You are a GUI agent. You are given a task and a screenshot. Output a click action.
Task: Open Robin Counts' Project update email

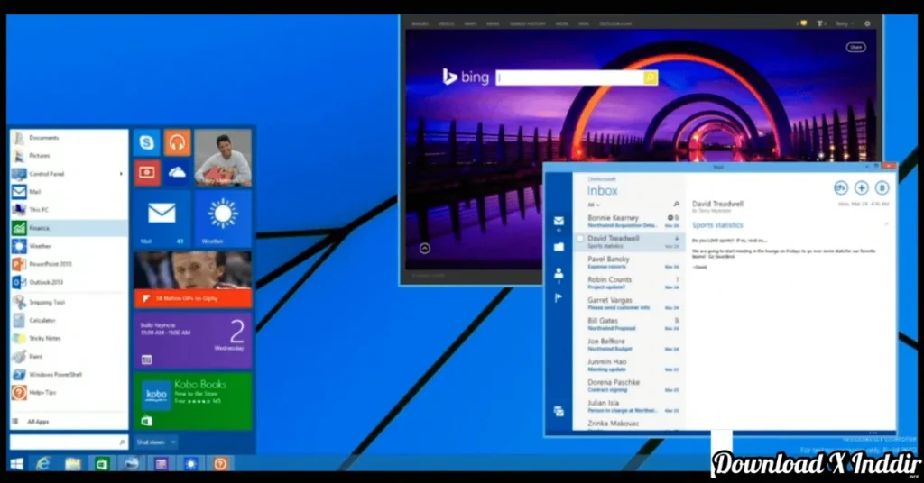click(x=630, y=283)
